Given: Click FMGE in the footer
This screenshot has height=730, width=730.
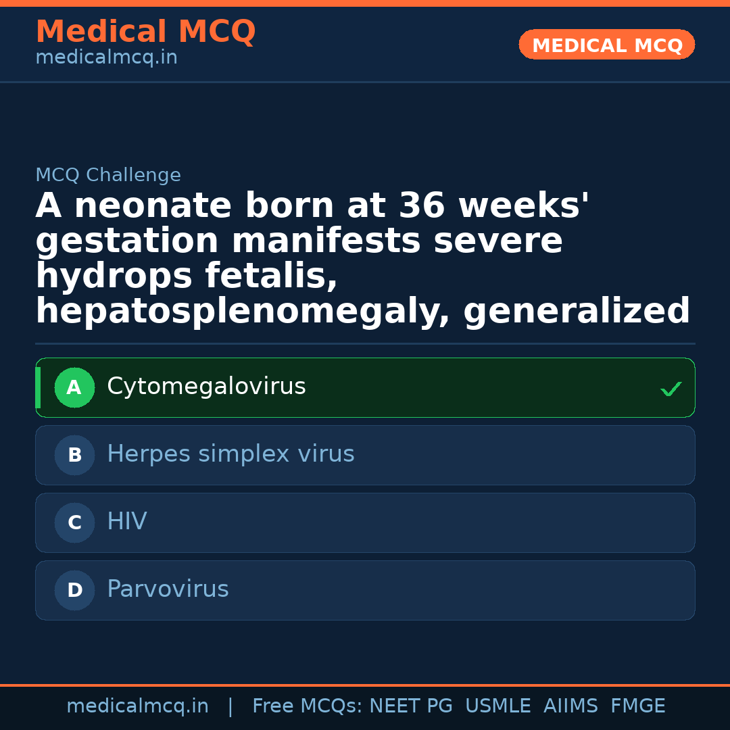Looking at the screenshot, I should pyautogui.click(x=637, y=706).
